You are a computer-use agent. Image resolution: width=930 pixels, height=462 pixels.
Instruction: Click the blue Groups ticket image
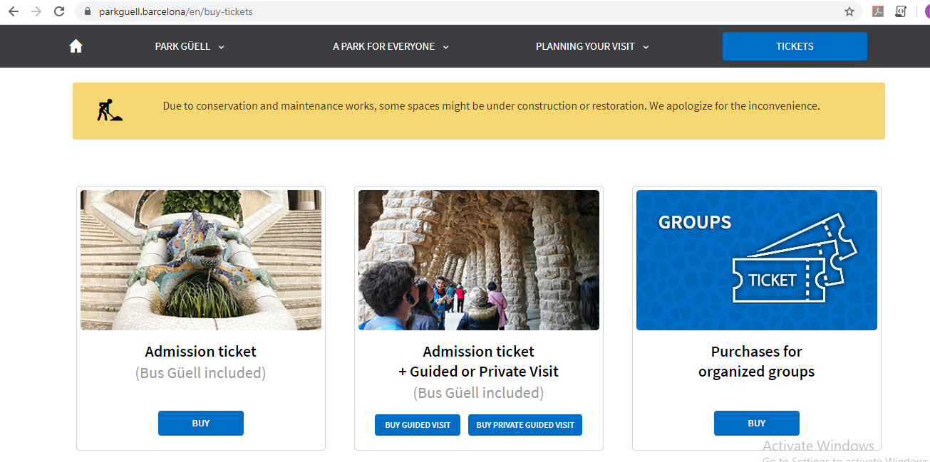point(757,260)
